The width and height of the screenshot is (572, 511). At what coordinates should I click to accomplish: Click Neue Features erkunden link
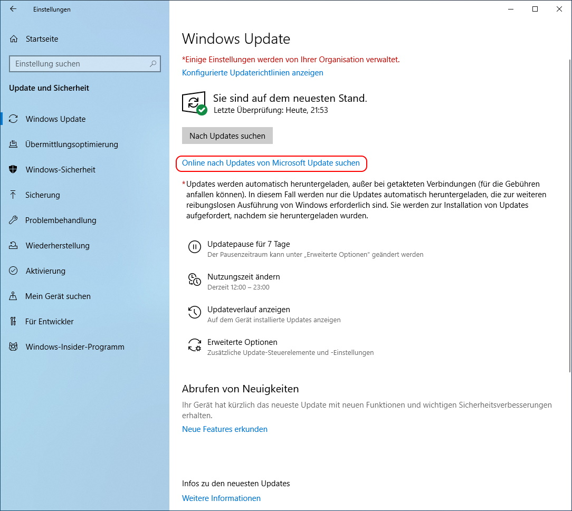(x=225, y=429)
